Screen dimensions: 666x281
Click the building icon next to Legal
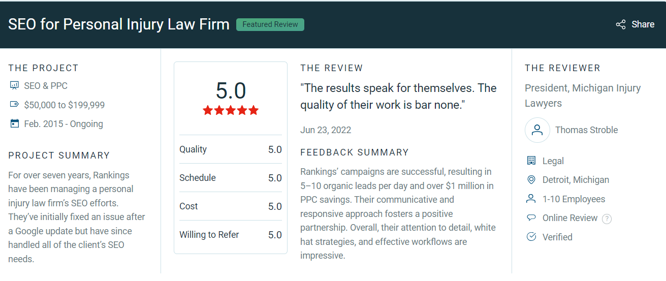tap(531, 161)
